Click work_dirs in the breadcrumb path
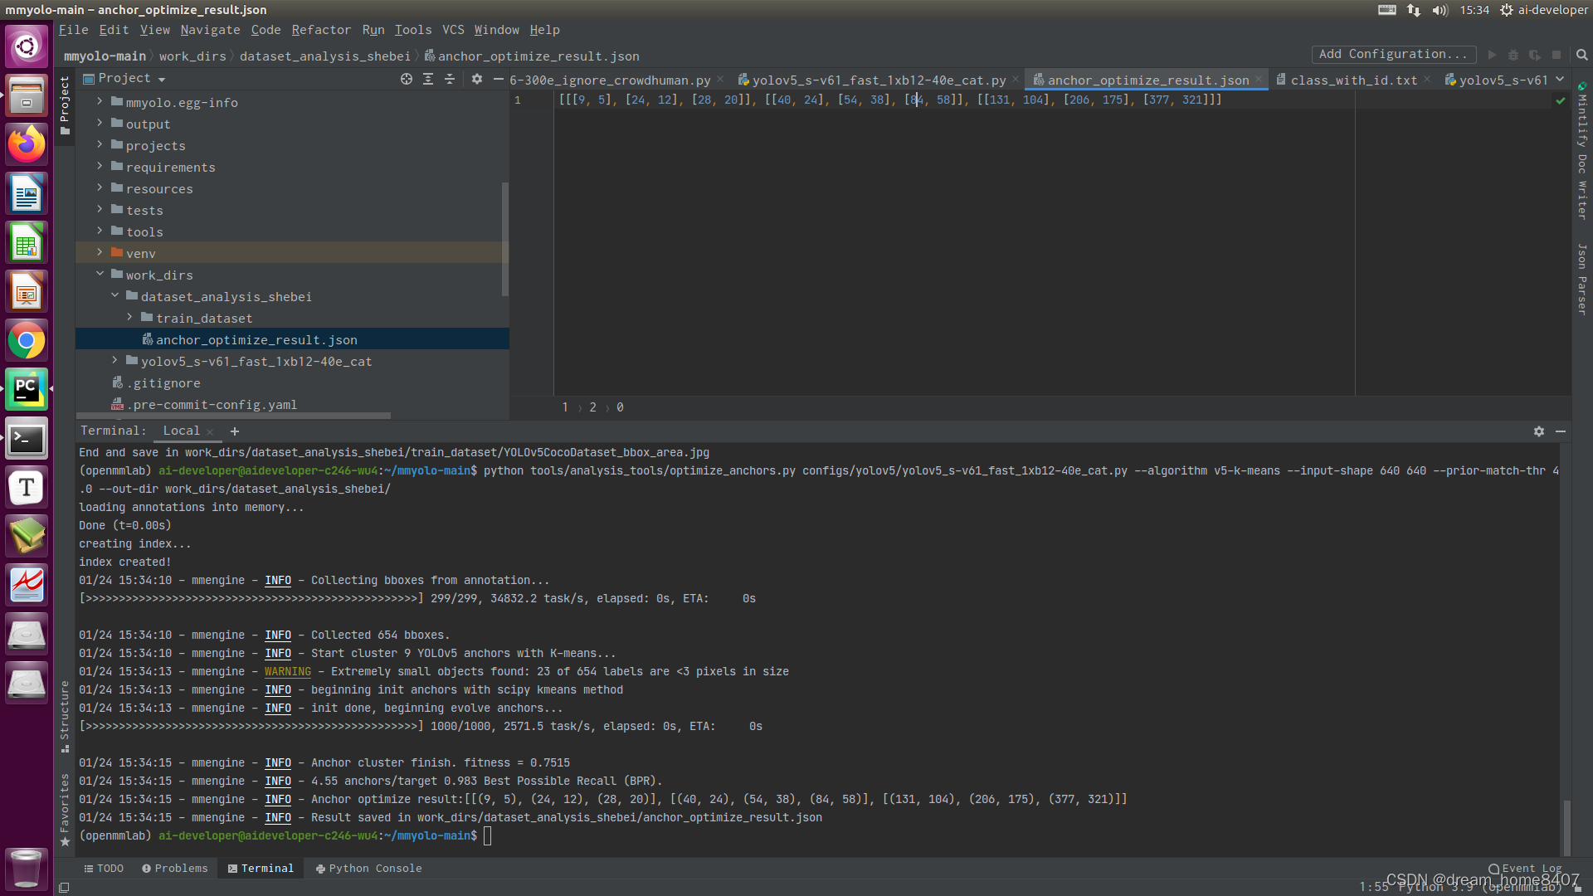Image resolution: width=1593 pixels, height=896 pixels. 192,56
